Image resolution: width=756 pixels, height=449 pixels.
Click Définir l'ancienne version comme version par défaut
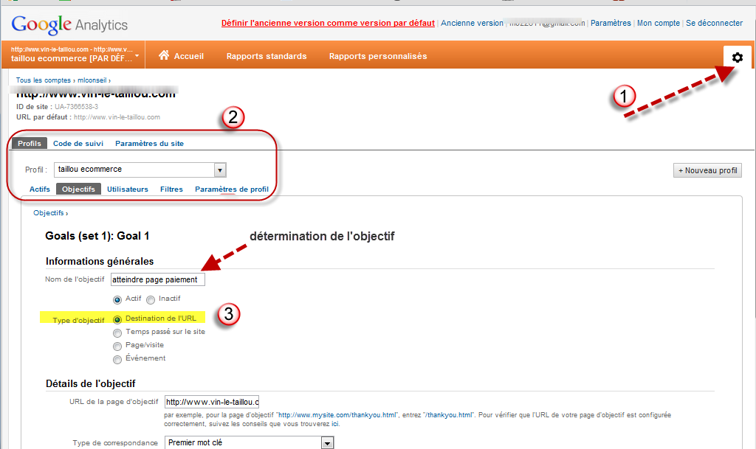[328, 23]
